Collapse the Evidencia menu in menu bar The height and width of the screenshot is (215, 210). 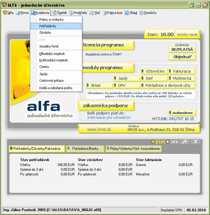pyautogui.click(x=40, y=13)
